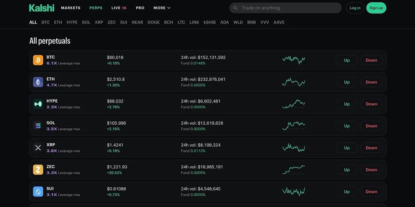The height and width of the screenshot is (207, 415).
Task: Click the Log in button
Action: pyautogui.click(x=355, y=8)
